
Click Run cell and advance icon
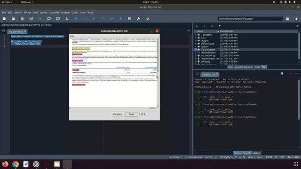tap(58, 19)
